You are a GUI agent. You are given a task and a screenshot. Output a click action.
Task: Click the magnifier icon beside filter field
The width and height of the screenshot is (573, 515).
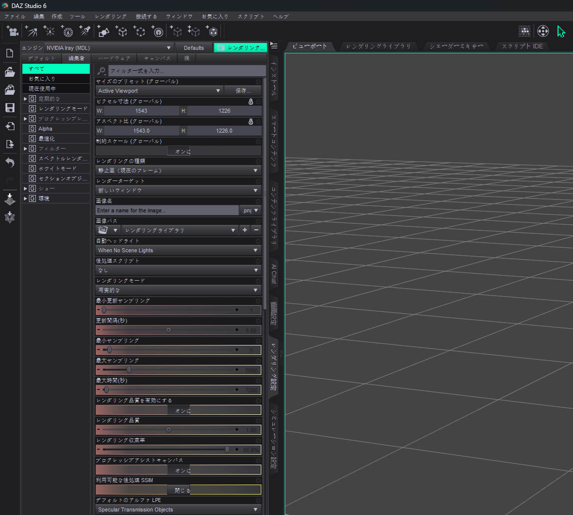click(102, 71)
